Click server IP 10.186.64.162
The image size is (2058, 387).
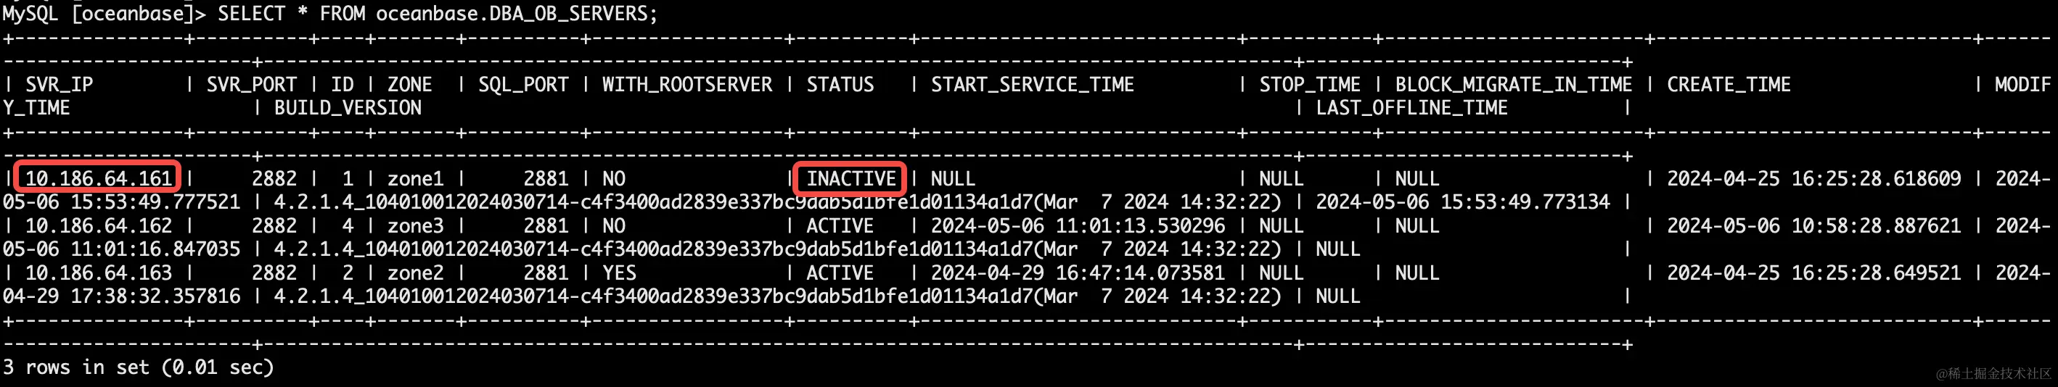[x=98, y=226]
